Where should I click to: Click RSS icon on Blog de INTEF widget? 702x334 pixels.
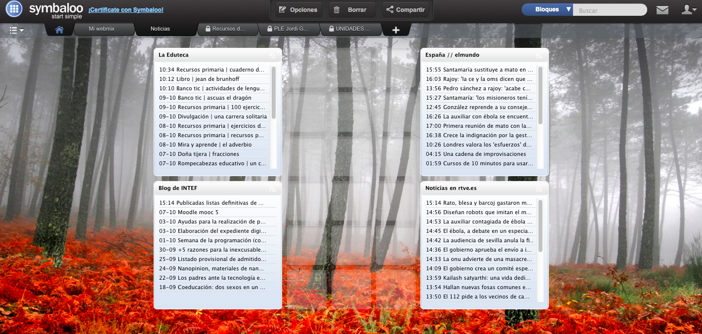(272, 189)
